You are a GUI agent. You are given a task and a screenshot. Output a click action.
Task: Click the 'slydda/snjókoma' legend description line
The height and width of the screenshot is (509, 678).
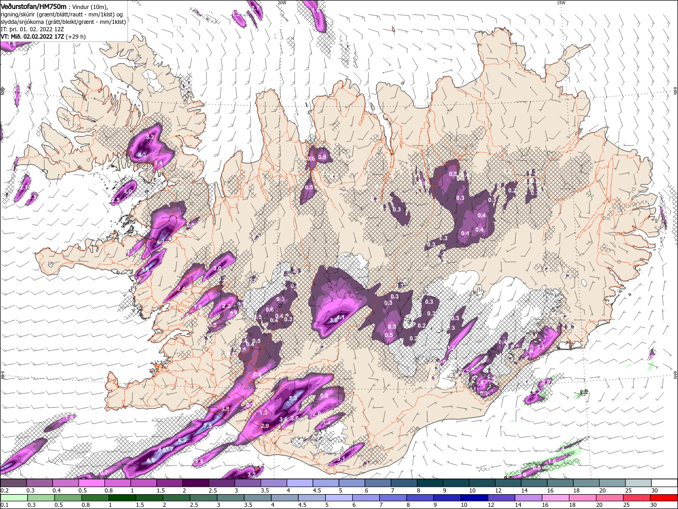(x=63, y=22)
